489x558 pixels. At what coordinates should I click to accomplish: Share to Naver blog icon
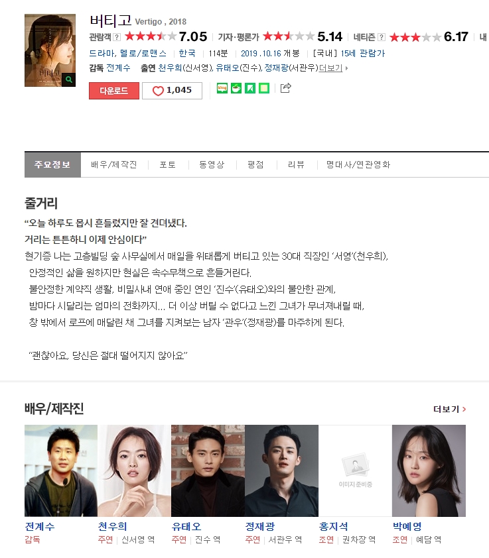222,88
